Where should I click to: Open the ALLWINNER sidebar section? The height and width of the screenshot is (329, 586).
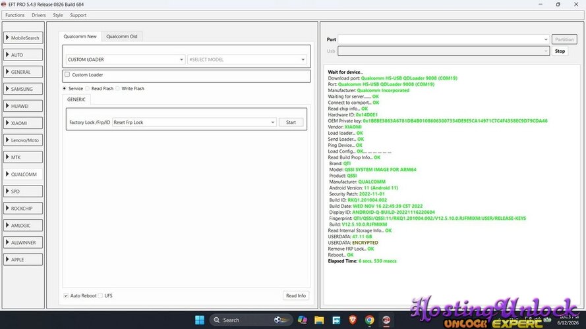(x=23, y=242)
